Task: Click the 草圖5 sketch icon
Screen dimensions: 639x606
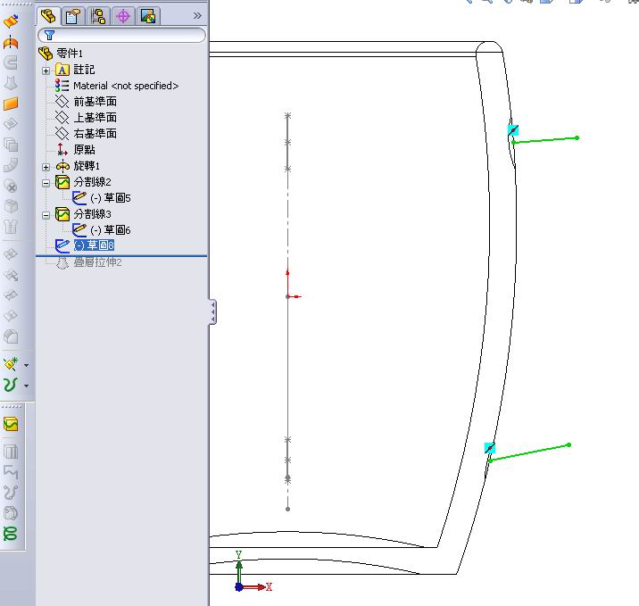Action: point(79,197)
